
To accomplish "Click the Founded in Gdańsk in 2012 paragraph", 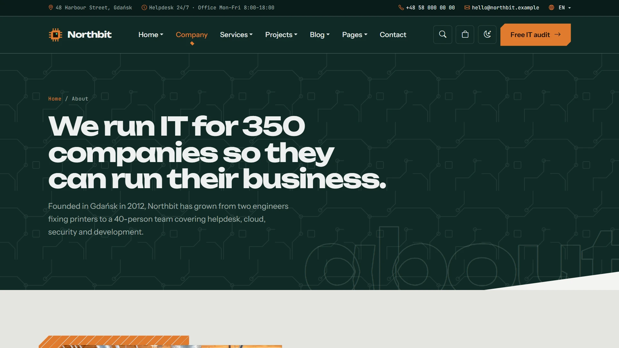I will pyautogui.click(x=168, y=219).
